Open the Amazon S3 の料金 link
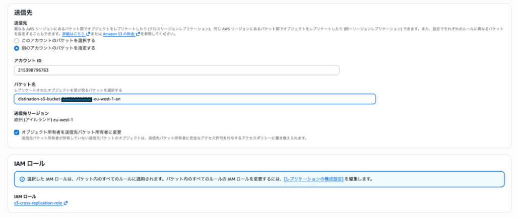The height and width of the screenshot is (218, 516). coord(119,34)
